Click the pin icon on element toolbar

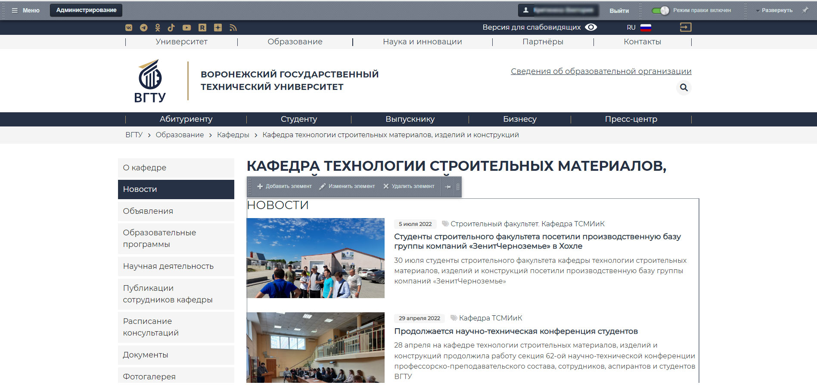[448, 187]
